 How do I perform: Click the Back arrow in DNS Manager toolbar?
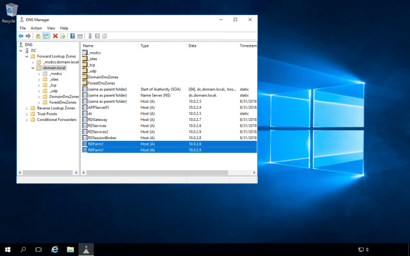click(21, 36)
